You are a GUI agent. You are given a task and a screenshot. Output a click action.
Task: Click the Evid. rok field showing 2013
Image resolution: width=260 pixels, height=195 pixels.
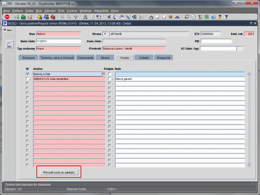(249, 34)
